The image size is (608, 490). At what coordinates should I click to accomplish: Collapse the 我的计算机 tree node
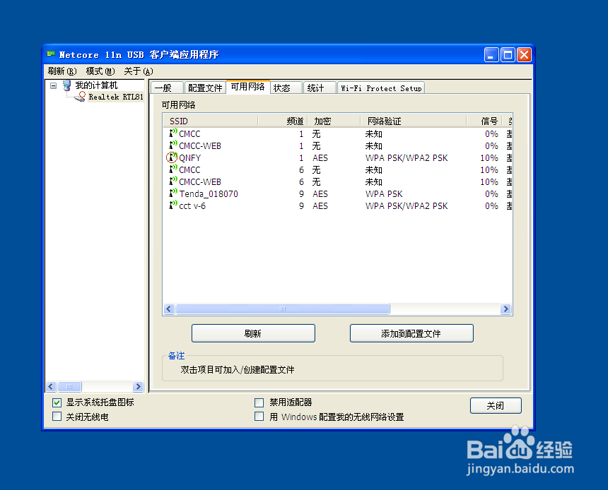54,86
